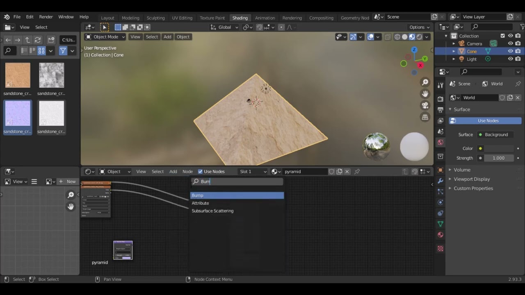Screen dimensions: 525x295
Task: Click New button in image editor
Action: [68, 182]
